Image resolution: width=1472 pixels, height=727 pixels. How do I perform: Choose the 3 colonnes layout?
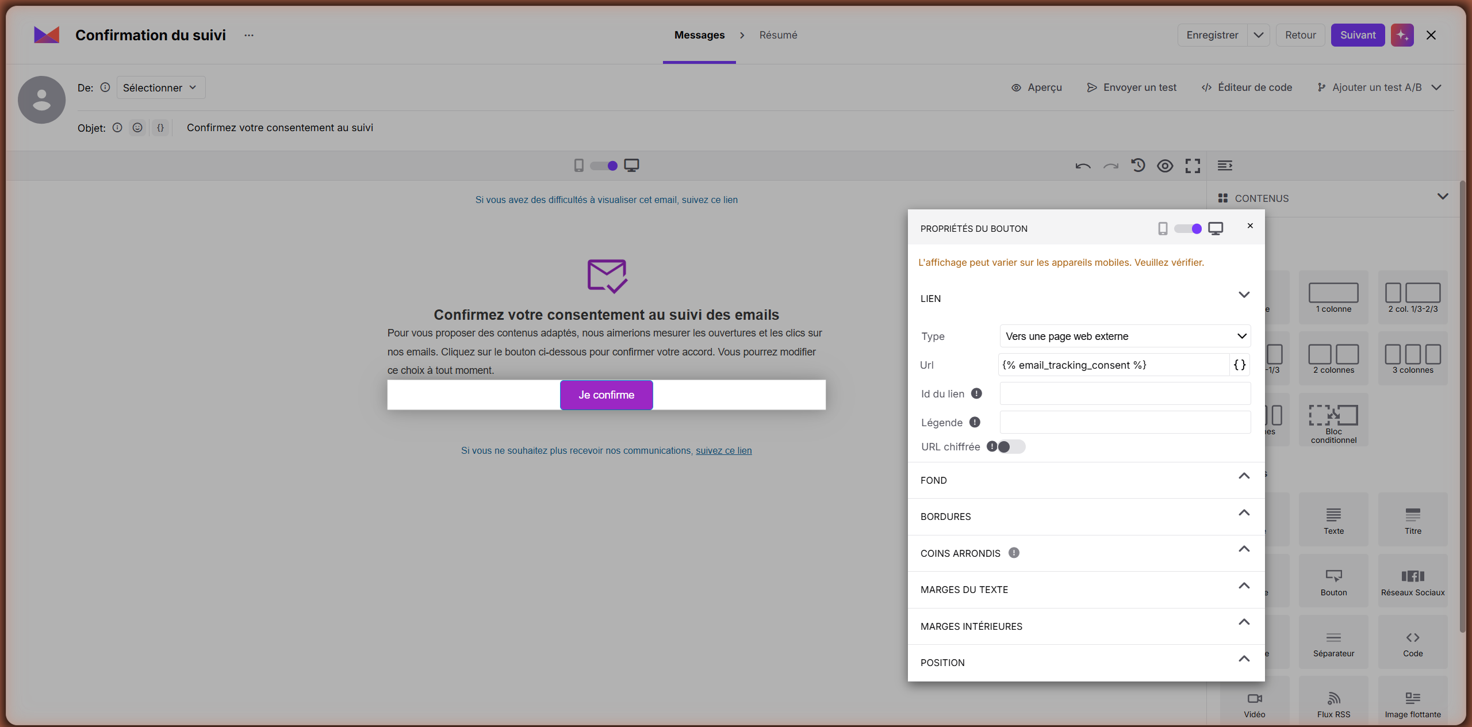pos(1413,359)
